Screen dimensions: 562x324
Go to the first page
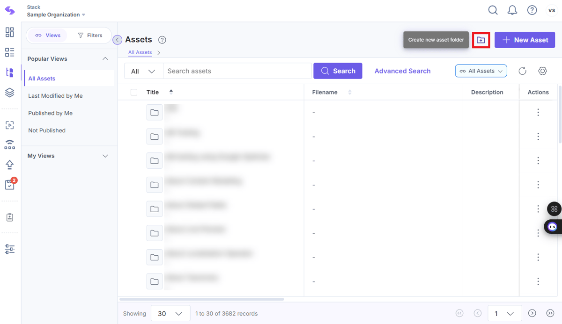click(x=459, y=313)
